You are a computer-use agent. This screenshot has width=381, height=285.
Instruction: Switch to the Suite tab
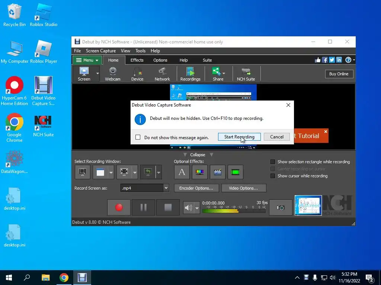coord(207,60)
